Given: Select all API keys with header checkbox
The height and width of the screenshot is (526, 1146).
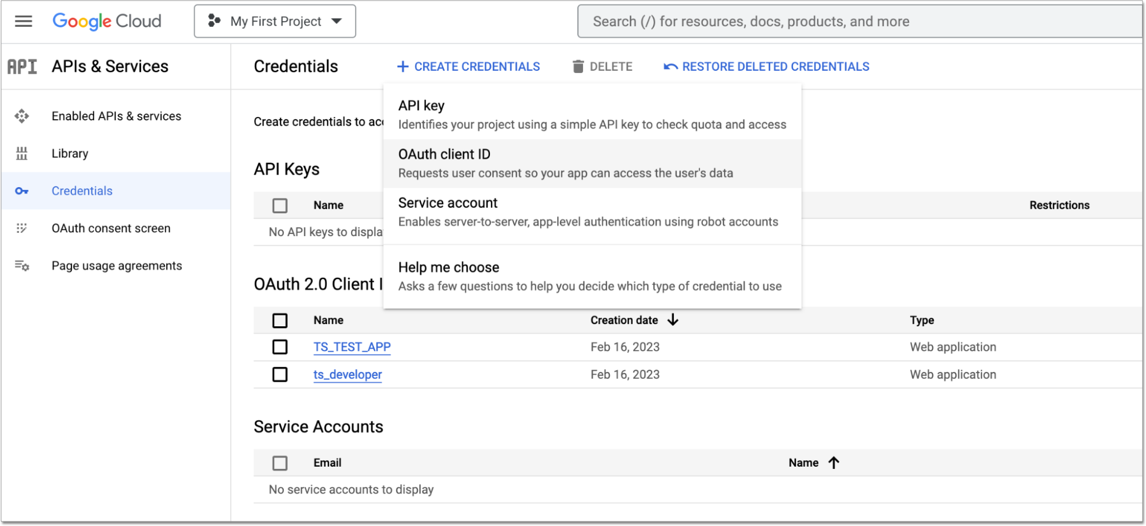Looking at the screenshot, I should (x=280, y=205).
